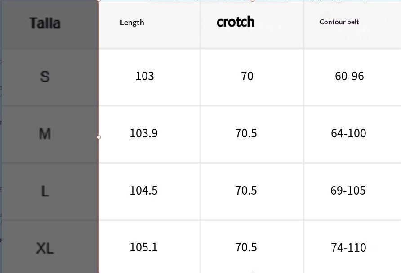Select the Length column header
The width and height of the screenshot is (401, 273).
pos(132,23)
